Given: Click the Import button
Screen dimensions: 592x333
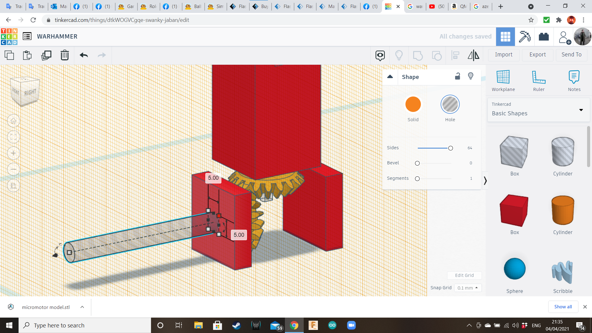Looking at the screenshot, I should (x=504, y=55).
